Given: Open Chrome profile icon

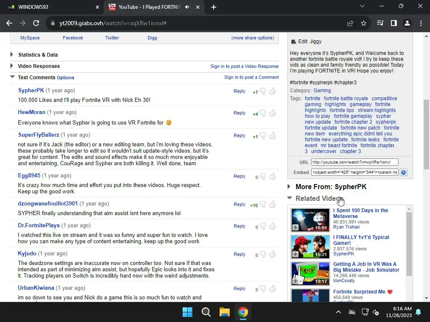Looking at the screenshot, I should [x=407, y=23].
